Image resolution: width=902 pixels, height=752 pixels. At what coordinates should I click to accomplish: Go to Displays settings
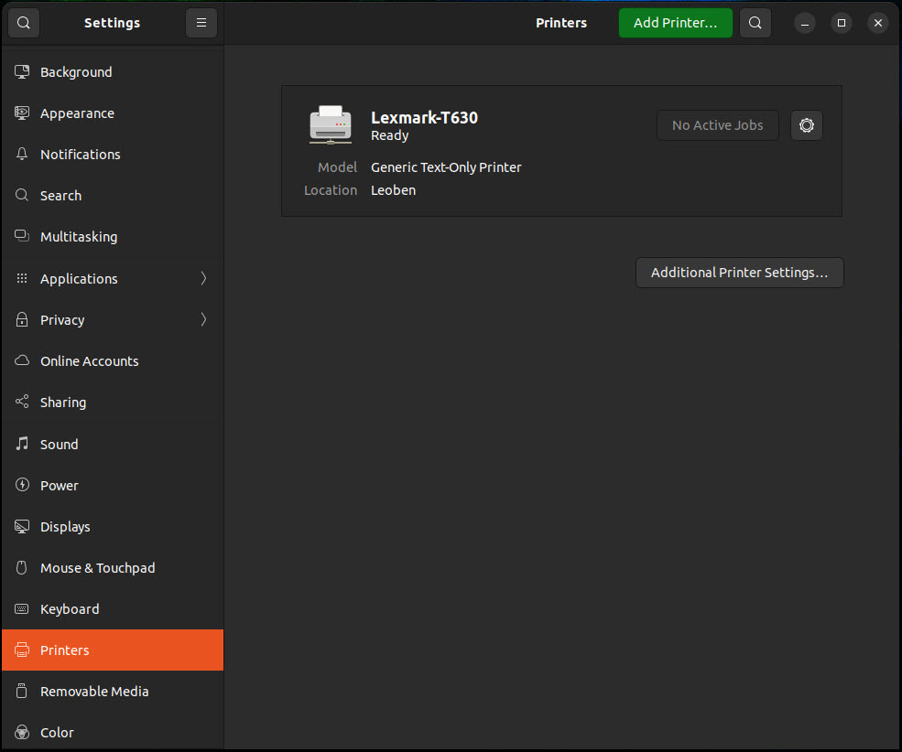point(65,527)
